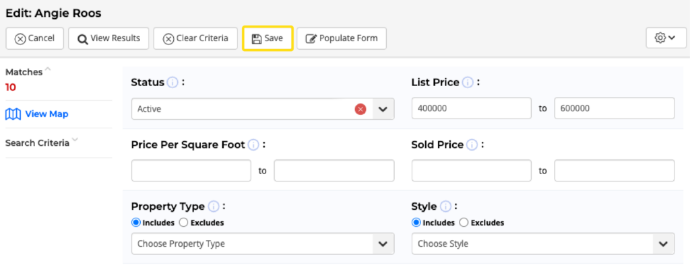Click the Matches count 10
This screenshot has height=271, width=690.
[x=11, y=87]
